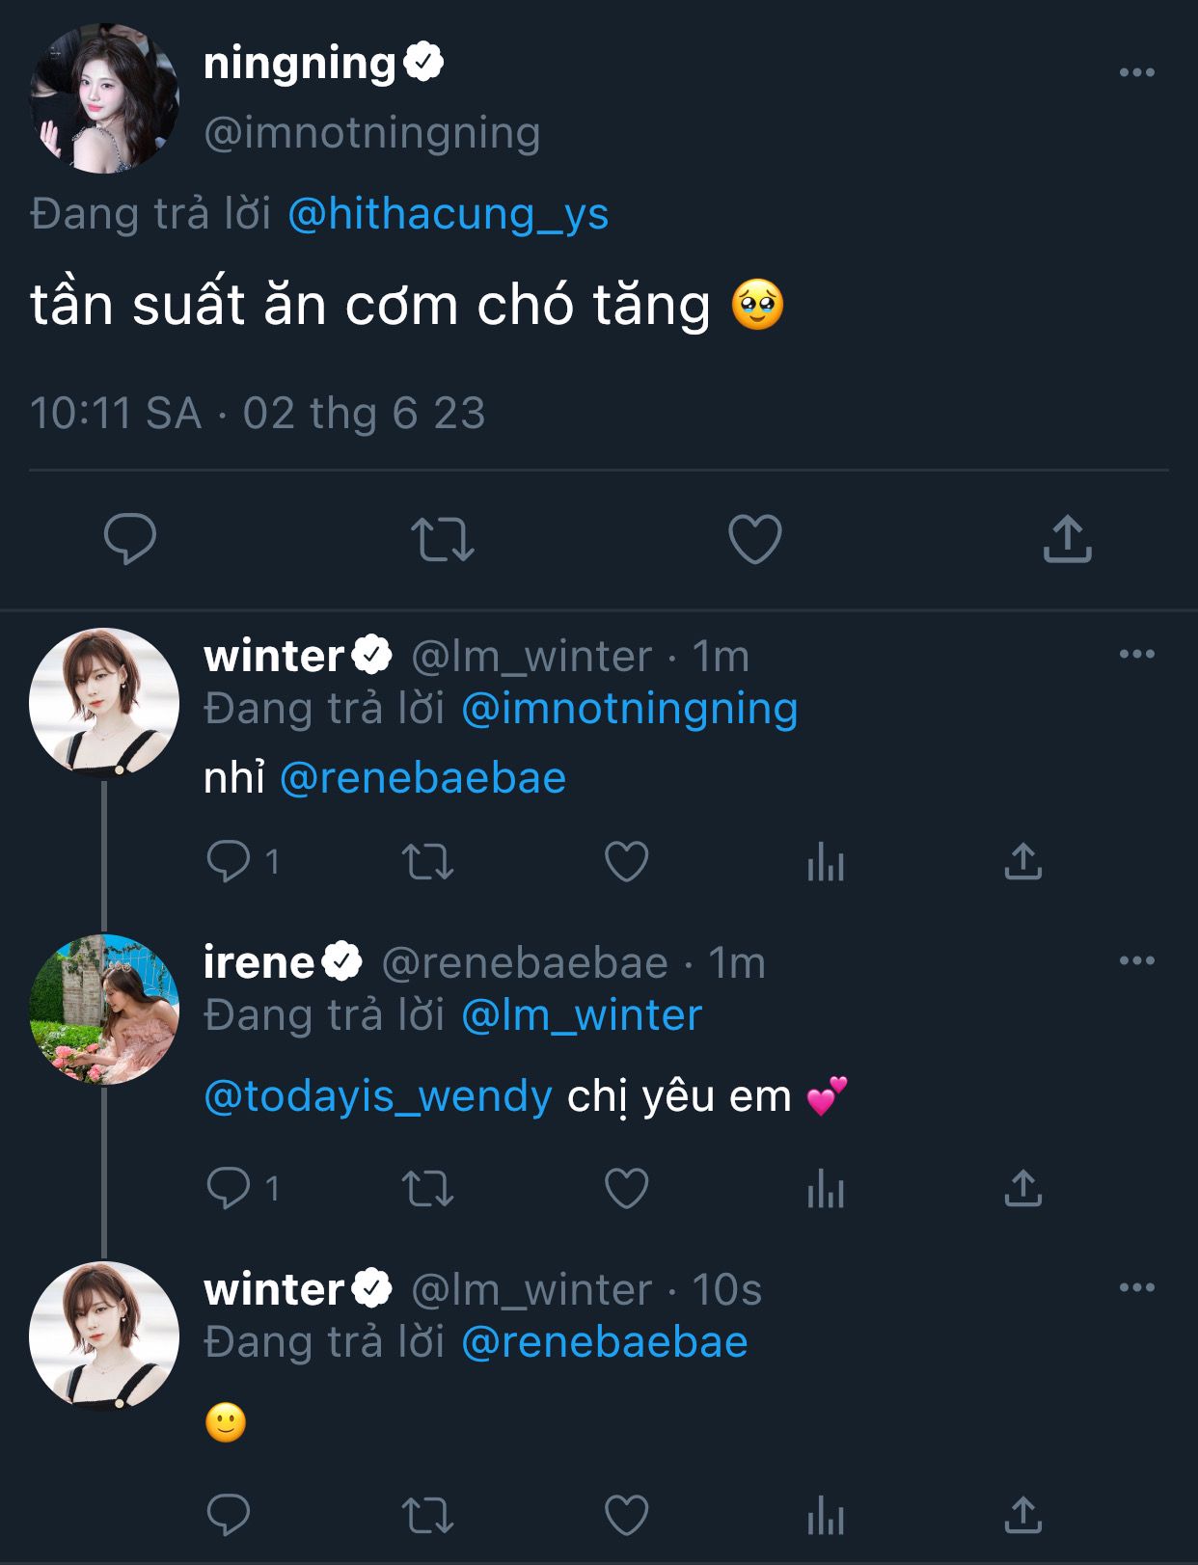This screenshot has width=1198, height=1565.
Task: Like irene's reply tweet
Action: pyautogui.click(x=626, y=1188)
